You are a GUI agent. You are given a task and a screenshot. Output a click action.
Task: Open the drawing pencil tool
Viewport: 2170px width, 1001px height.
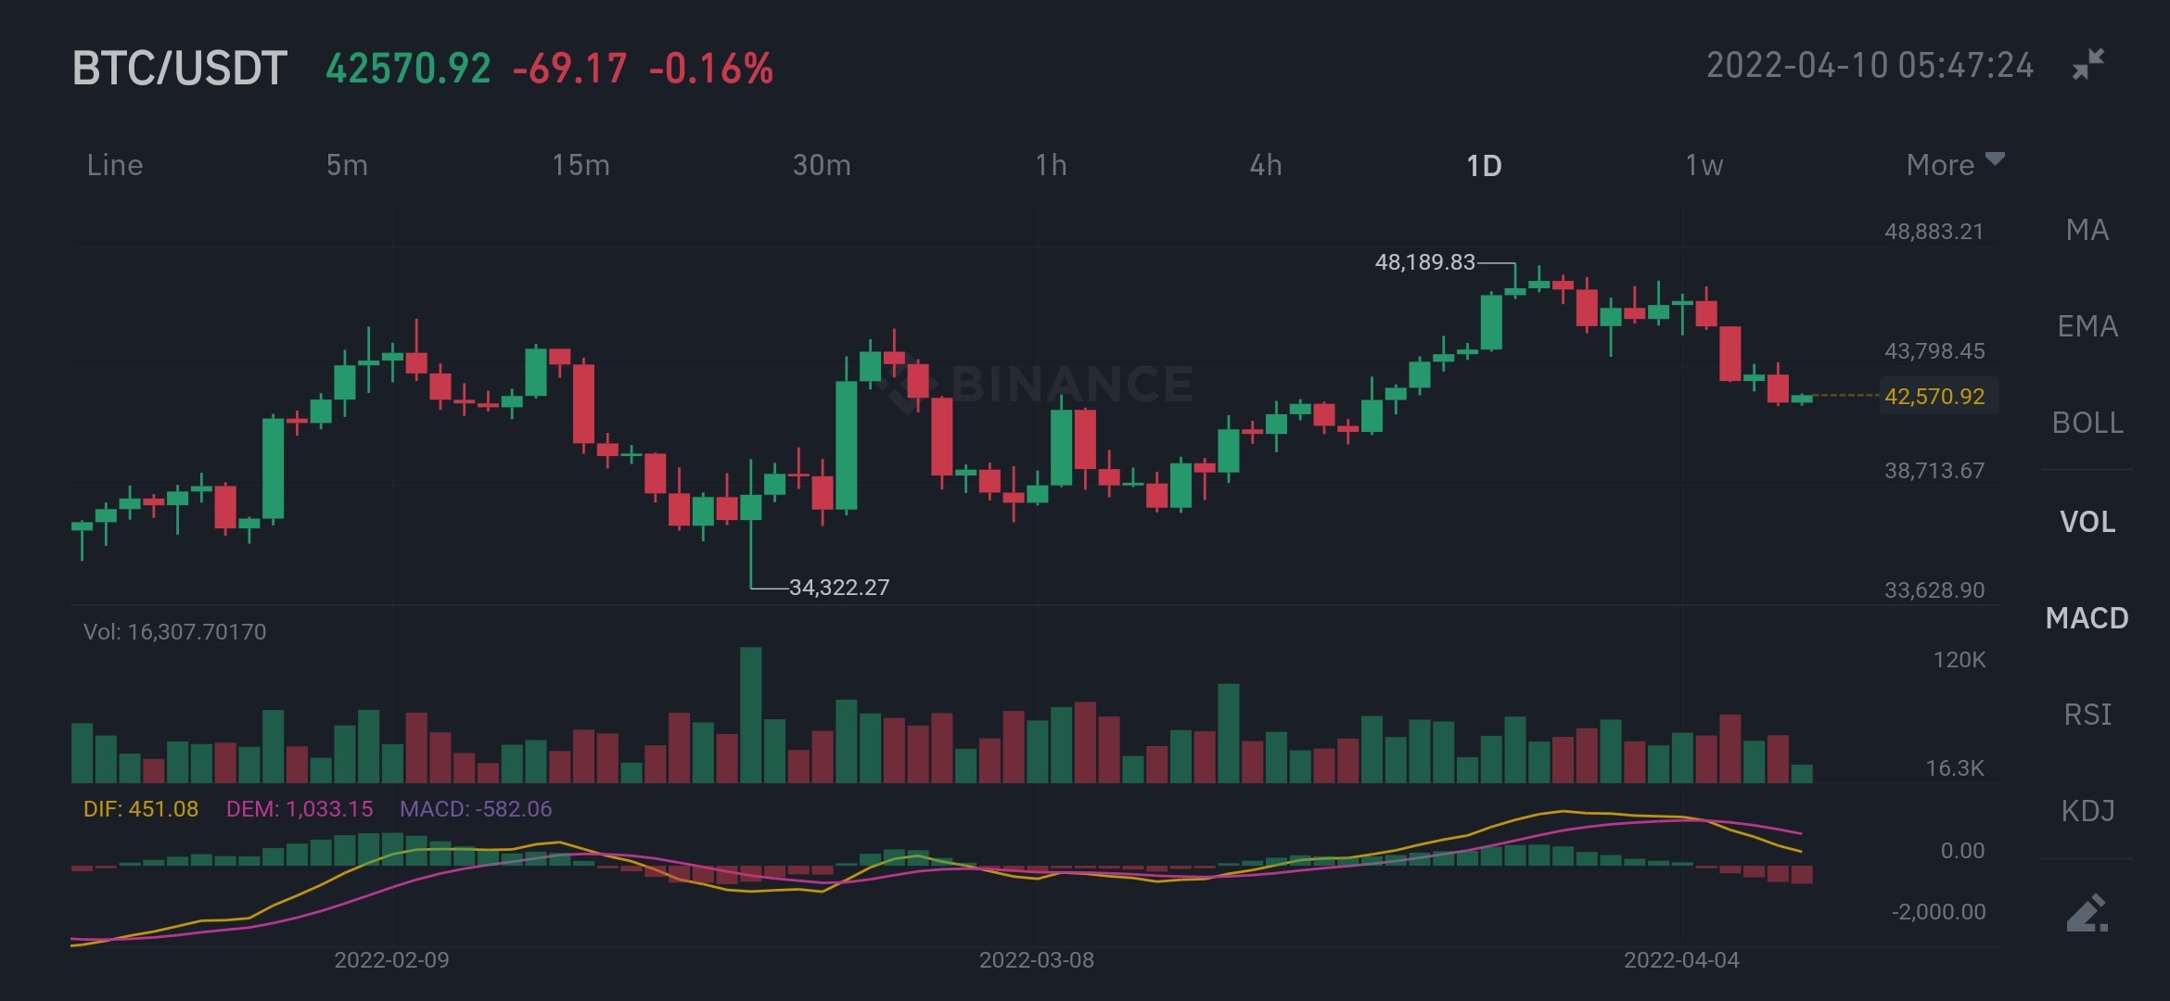point(2087,912)
